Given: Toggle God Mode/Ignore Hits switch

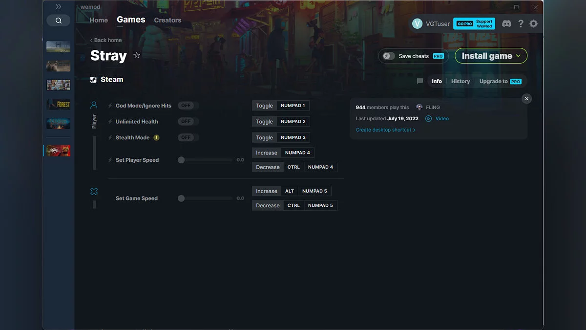Looking at the screenshot, I should 188,106.
